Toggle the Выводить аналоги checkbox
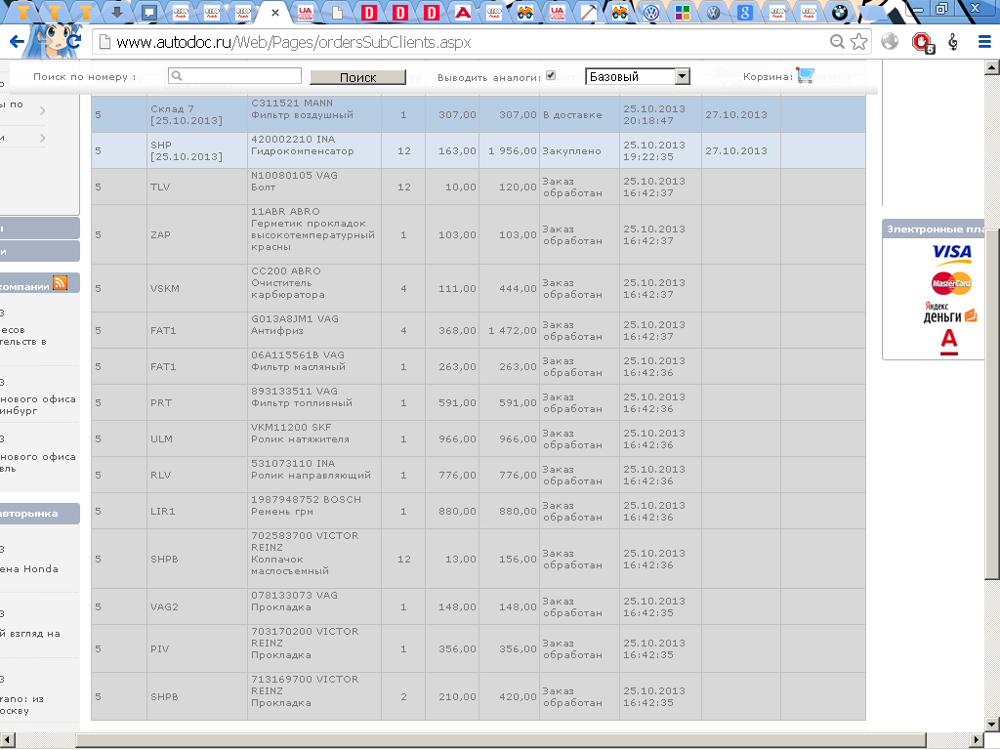Image resolution: width=1000 pixels, height=750 pixels. 551,75
